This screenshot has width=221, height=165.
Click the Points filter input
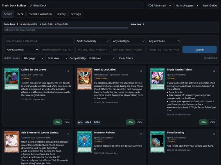pyautogui.click(x=164, y=50)
